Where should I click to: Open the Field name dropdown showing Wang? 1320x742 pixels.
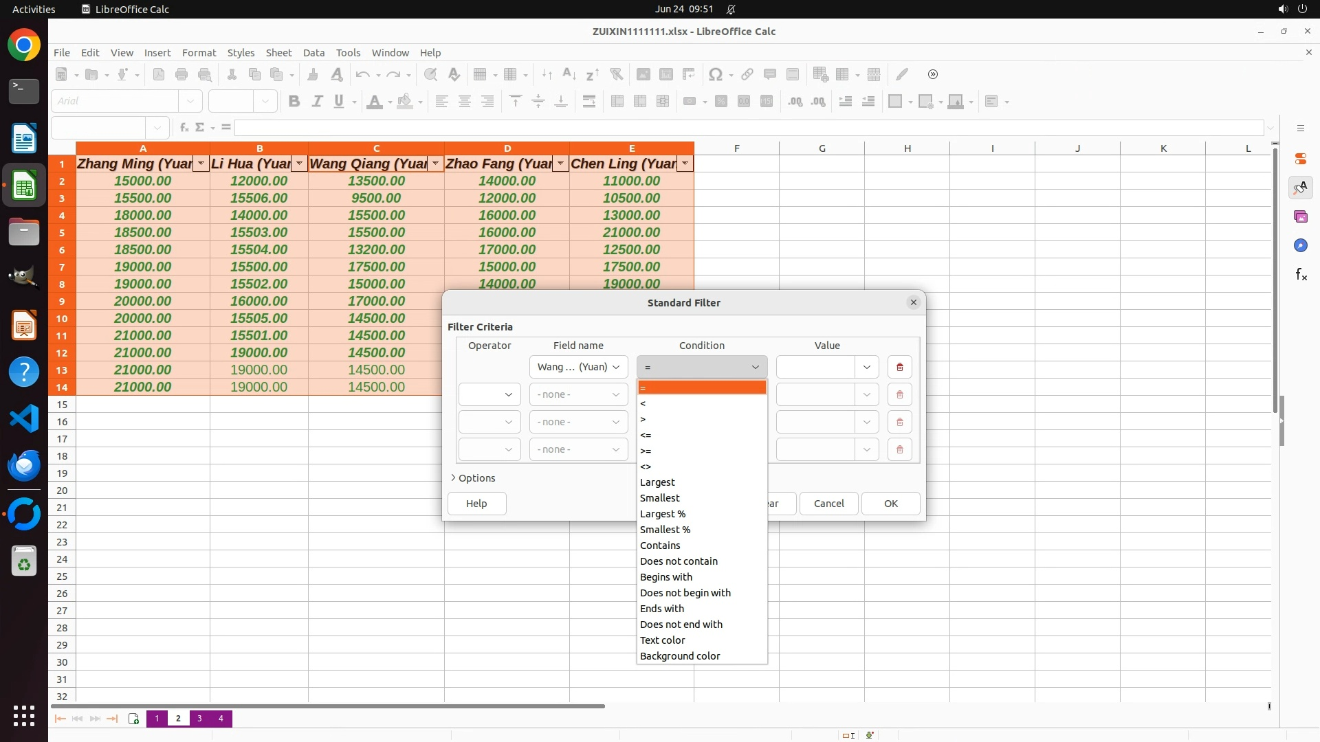tap(578, 367)
